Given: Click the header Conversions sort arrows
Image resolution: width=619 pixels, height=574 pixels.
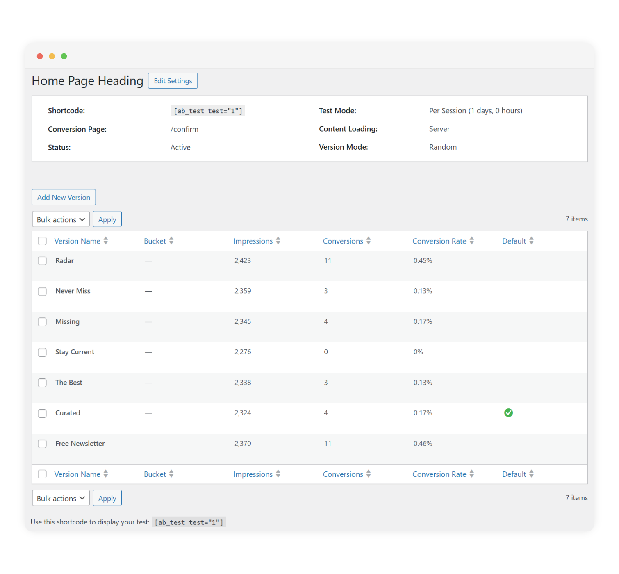Looking at the screenshot, I should (369, 241).
